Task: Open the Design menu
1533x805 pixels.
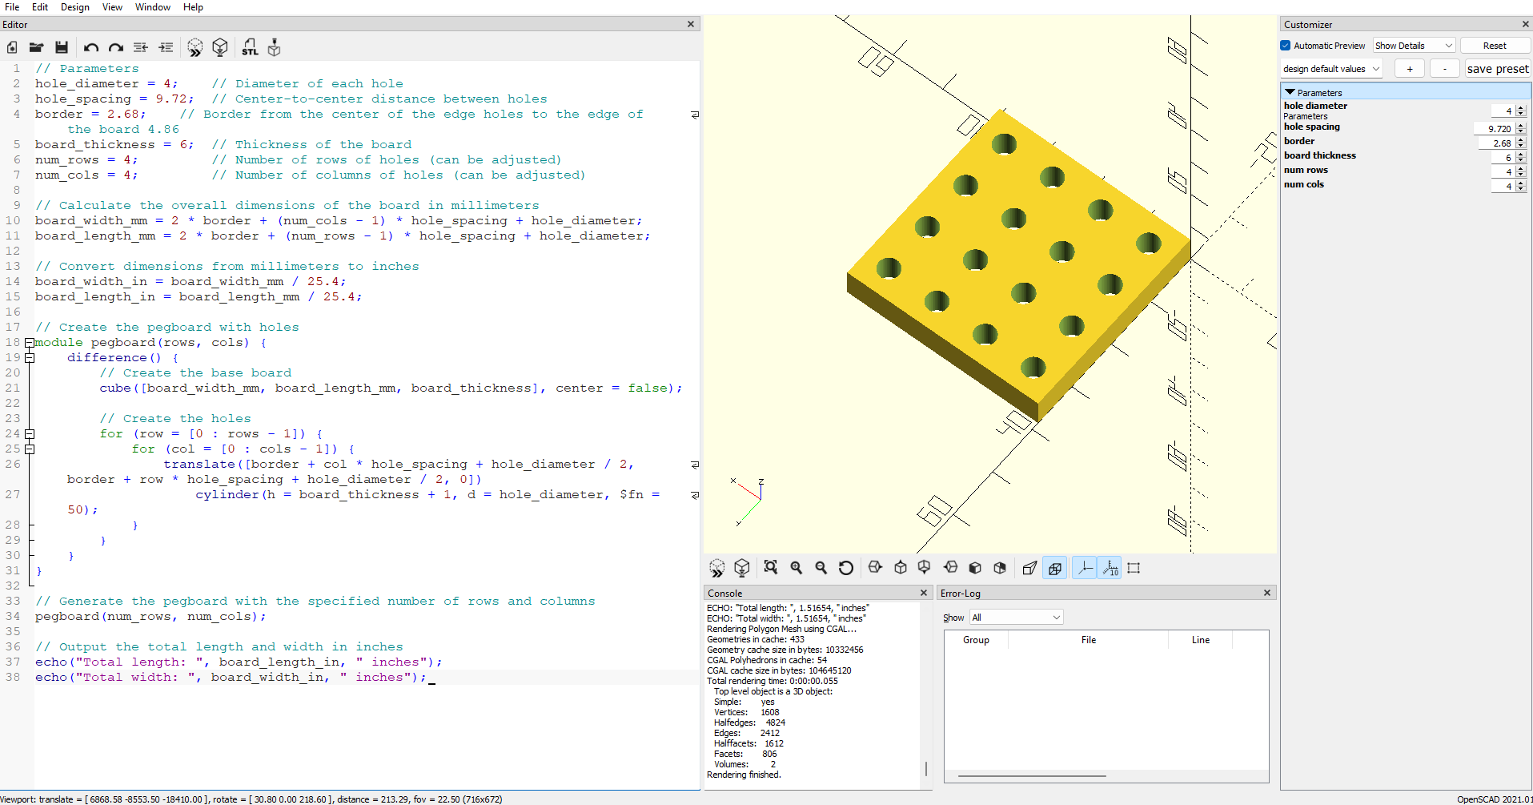Action: [x=74, y=7]
